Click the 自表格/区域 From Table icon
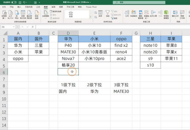This screenshot has height=130, width=190. tap(23, 15)
